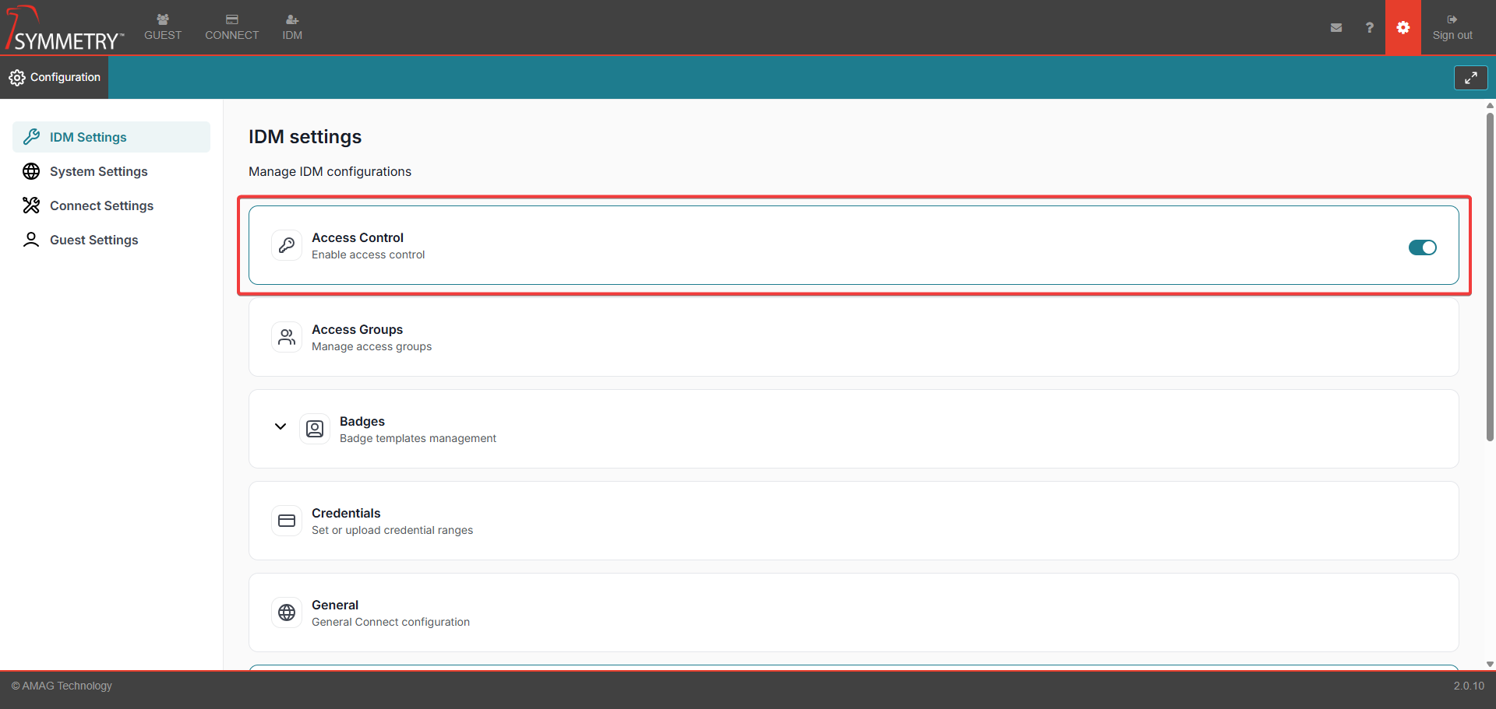Expand the Badges section chevron
Image resolution: width=1496 pixels, height=709 pixels.
[x=280, y=426]
